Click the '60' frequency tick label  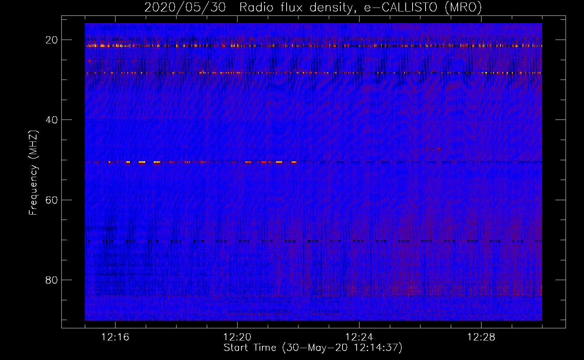pyautogui.click(x=52, y=200)
